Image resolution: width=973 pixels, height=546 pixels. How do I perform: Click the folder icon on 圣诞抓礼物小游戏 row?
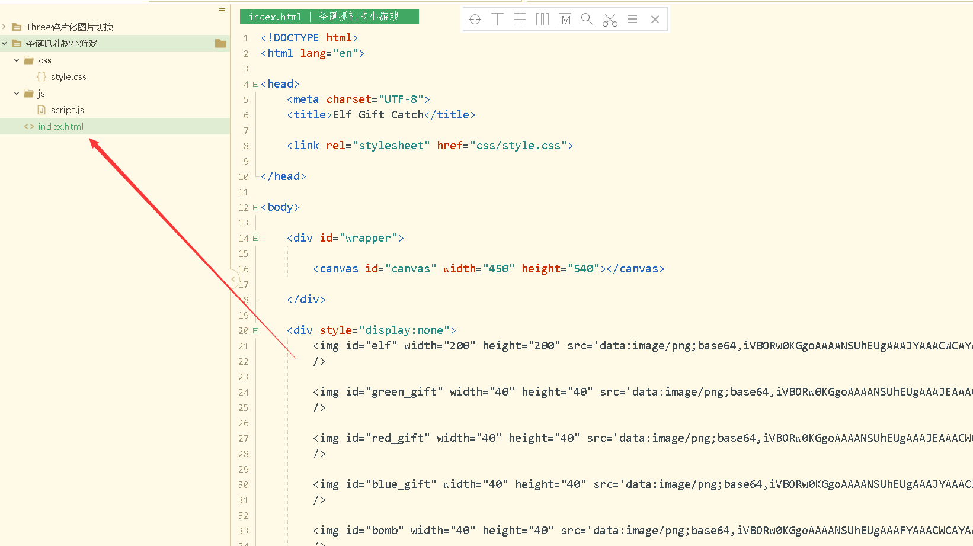point(220,43)
